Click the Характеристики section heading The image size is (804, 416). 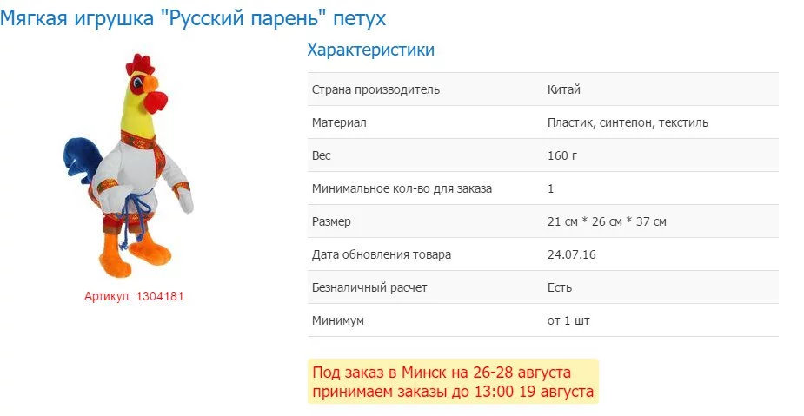370,50
